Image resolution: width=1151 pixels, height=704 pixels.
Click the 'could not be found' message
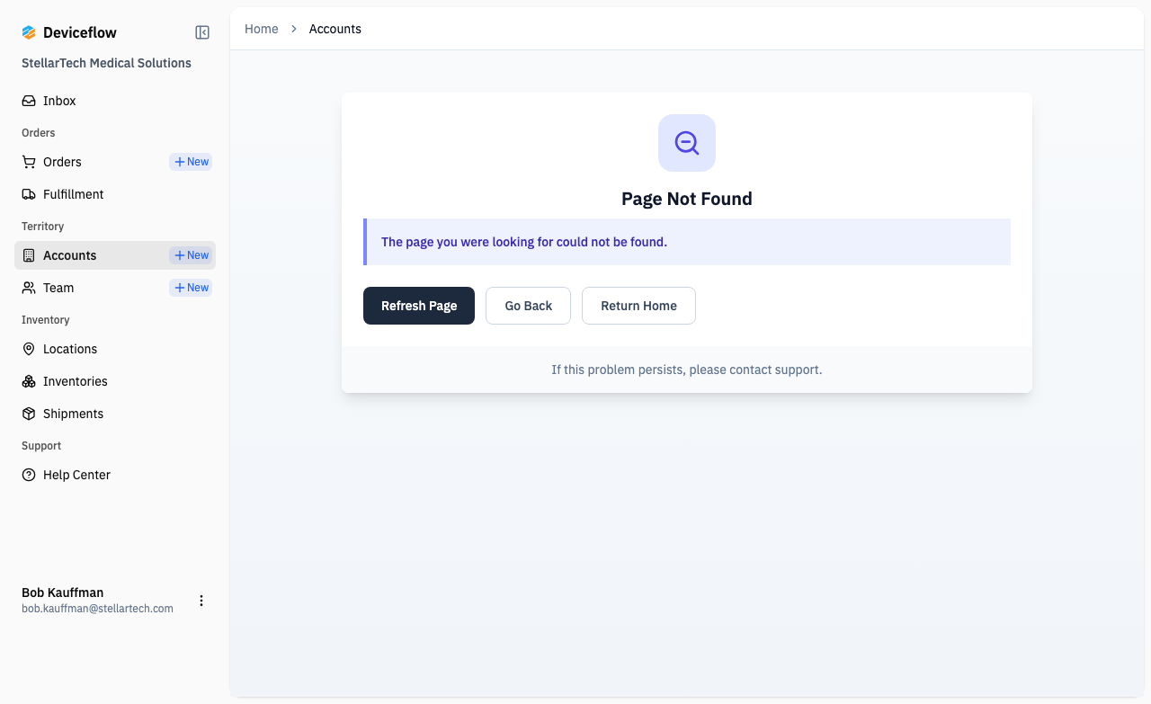524,242
